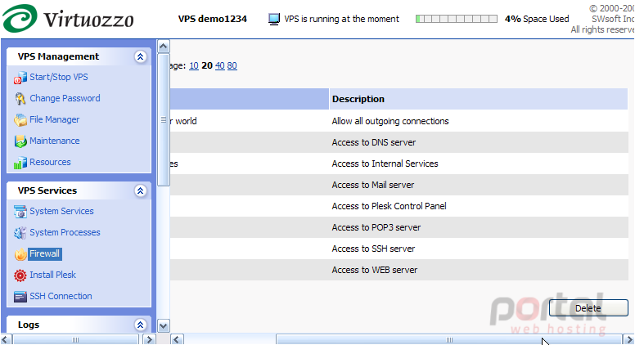The width and height of the screenshot is (635, 345).
Task: Click the File Manager folder icon
Action: click(x=20, y=119)
